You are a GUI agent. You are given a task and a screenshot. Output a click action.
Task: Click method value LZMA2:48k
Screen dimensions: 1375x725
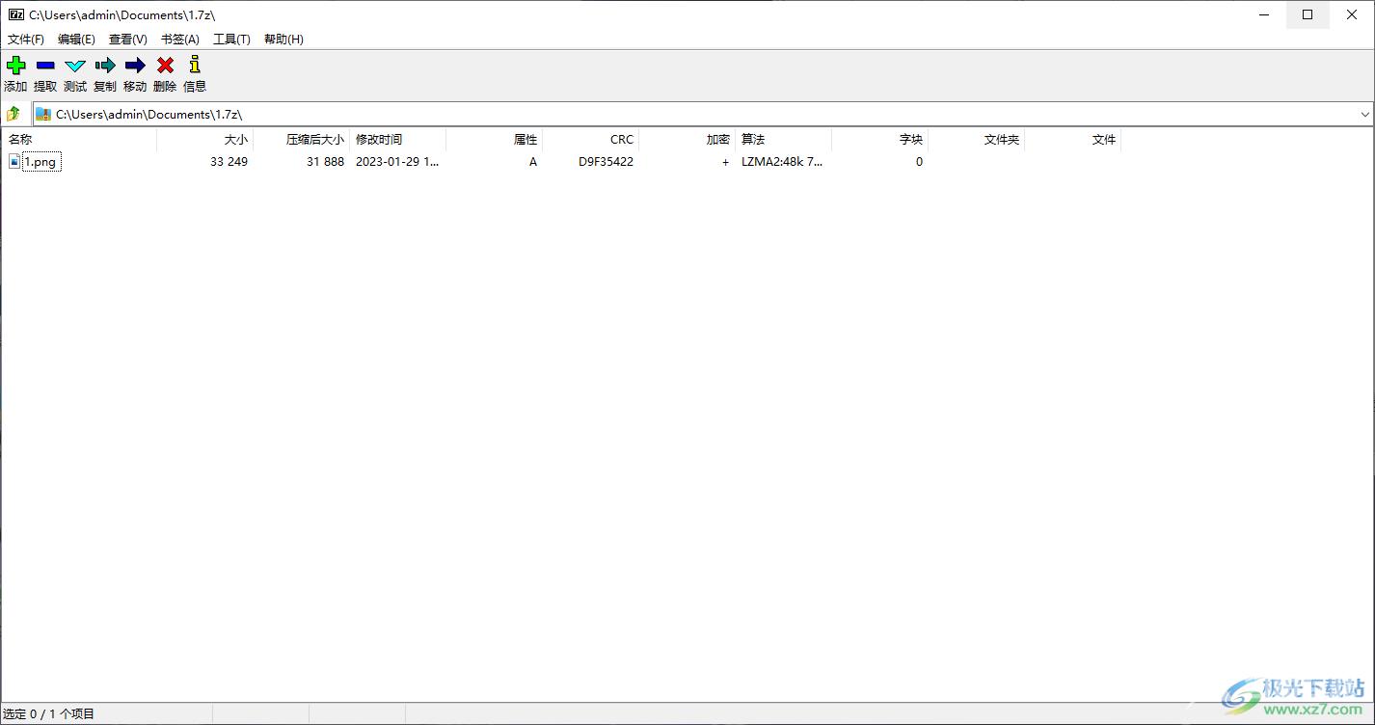click(x=782, y=162)
